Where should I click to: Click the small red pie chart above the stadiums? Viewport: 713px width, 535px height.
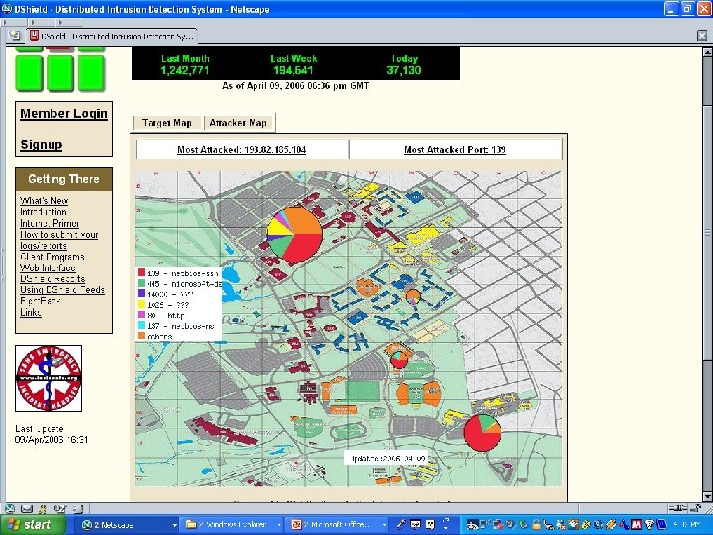pyautogui.click(x=399, y=359)
